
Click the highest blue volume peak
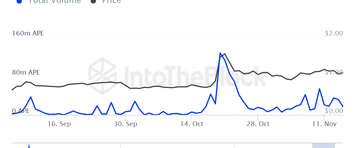(x=220, y=53)
